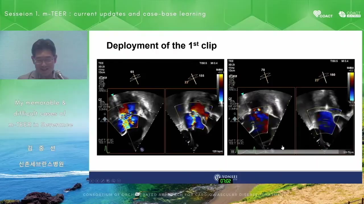Click the COACT heart logo
The width and height of the screenshot is (364, 204).
coord(323,14)
